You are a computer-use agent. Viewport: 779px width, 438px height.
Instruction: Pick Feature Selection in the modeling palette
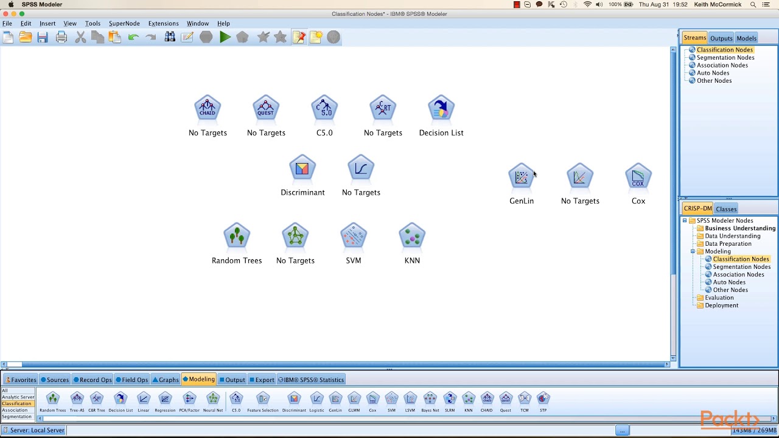point(263,402)
